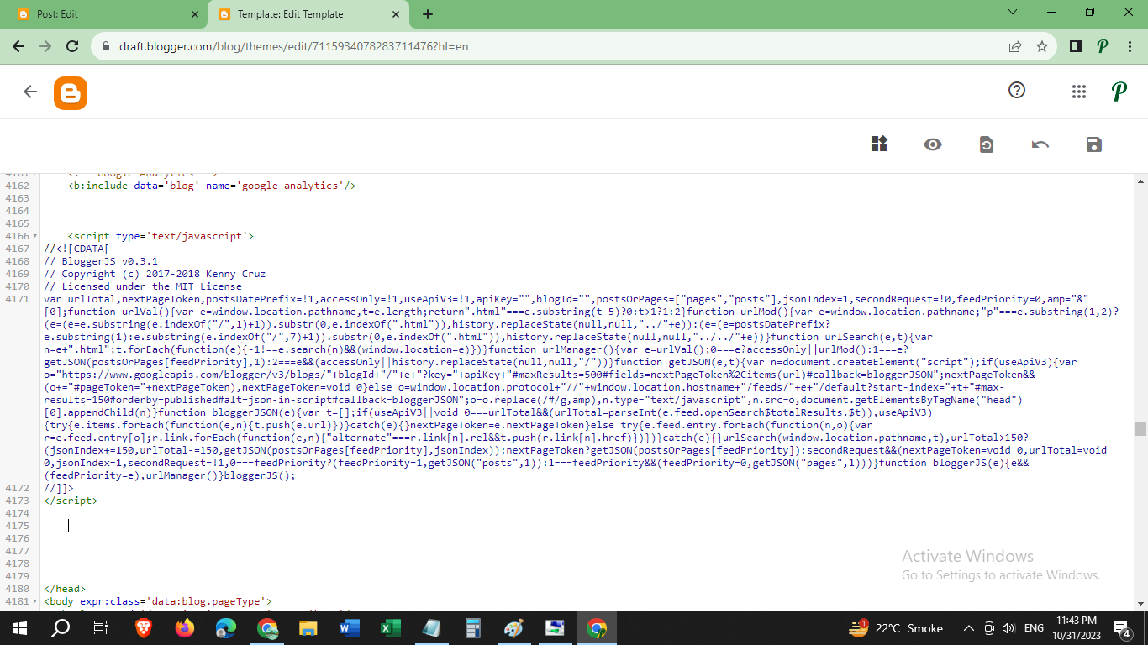Launch Brave browser from taskbar
This screenshot has width=1148, height=645.
(144, 627)
